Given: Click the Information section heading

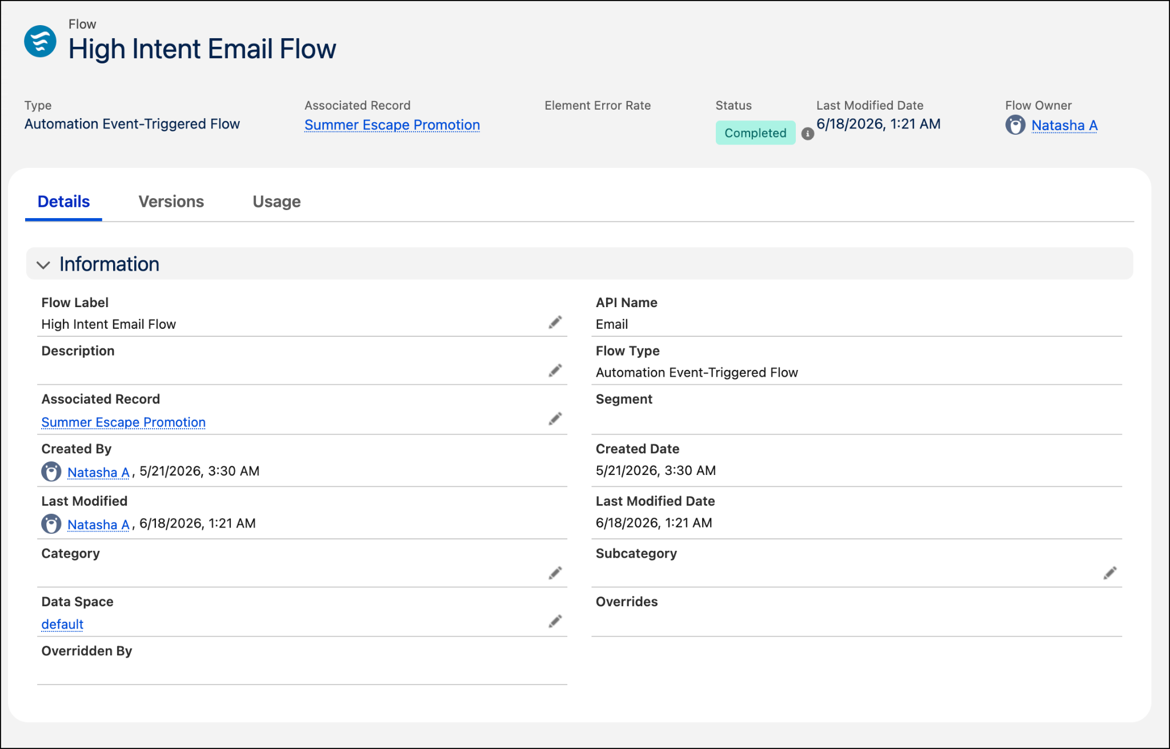Looking at the screenshot, I should tap(109, 264).
